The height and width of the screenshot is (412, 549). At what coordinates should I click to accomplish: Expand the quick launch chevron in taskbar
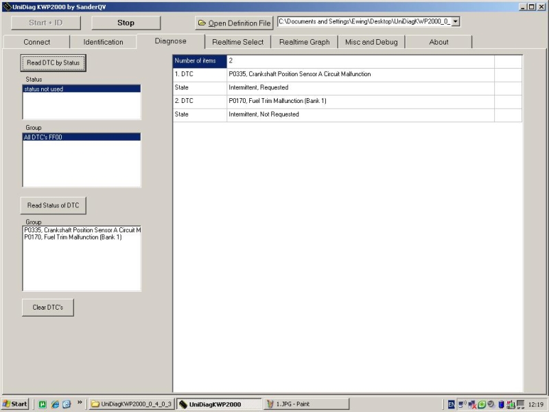[80, 403]
